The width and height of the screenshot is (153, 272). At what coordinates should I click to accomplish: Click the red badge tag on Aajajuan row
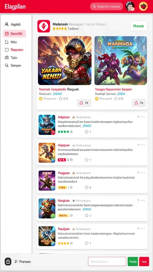tap(62, 160)
